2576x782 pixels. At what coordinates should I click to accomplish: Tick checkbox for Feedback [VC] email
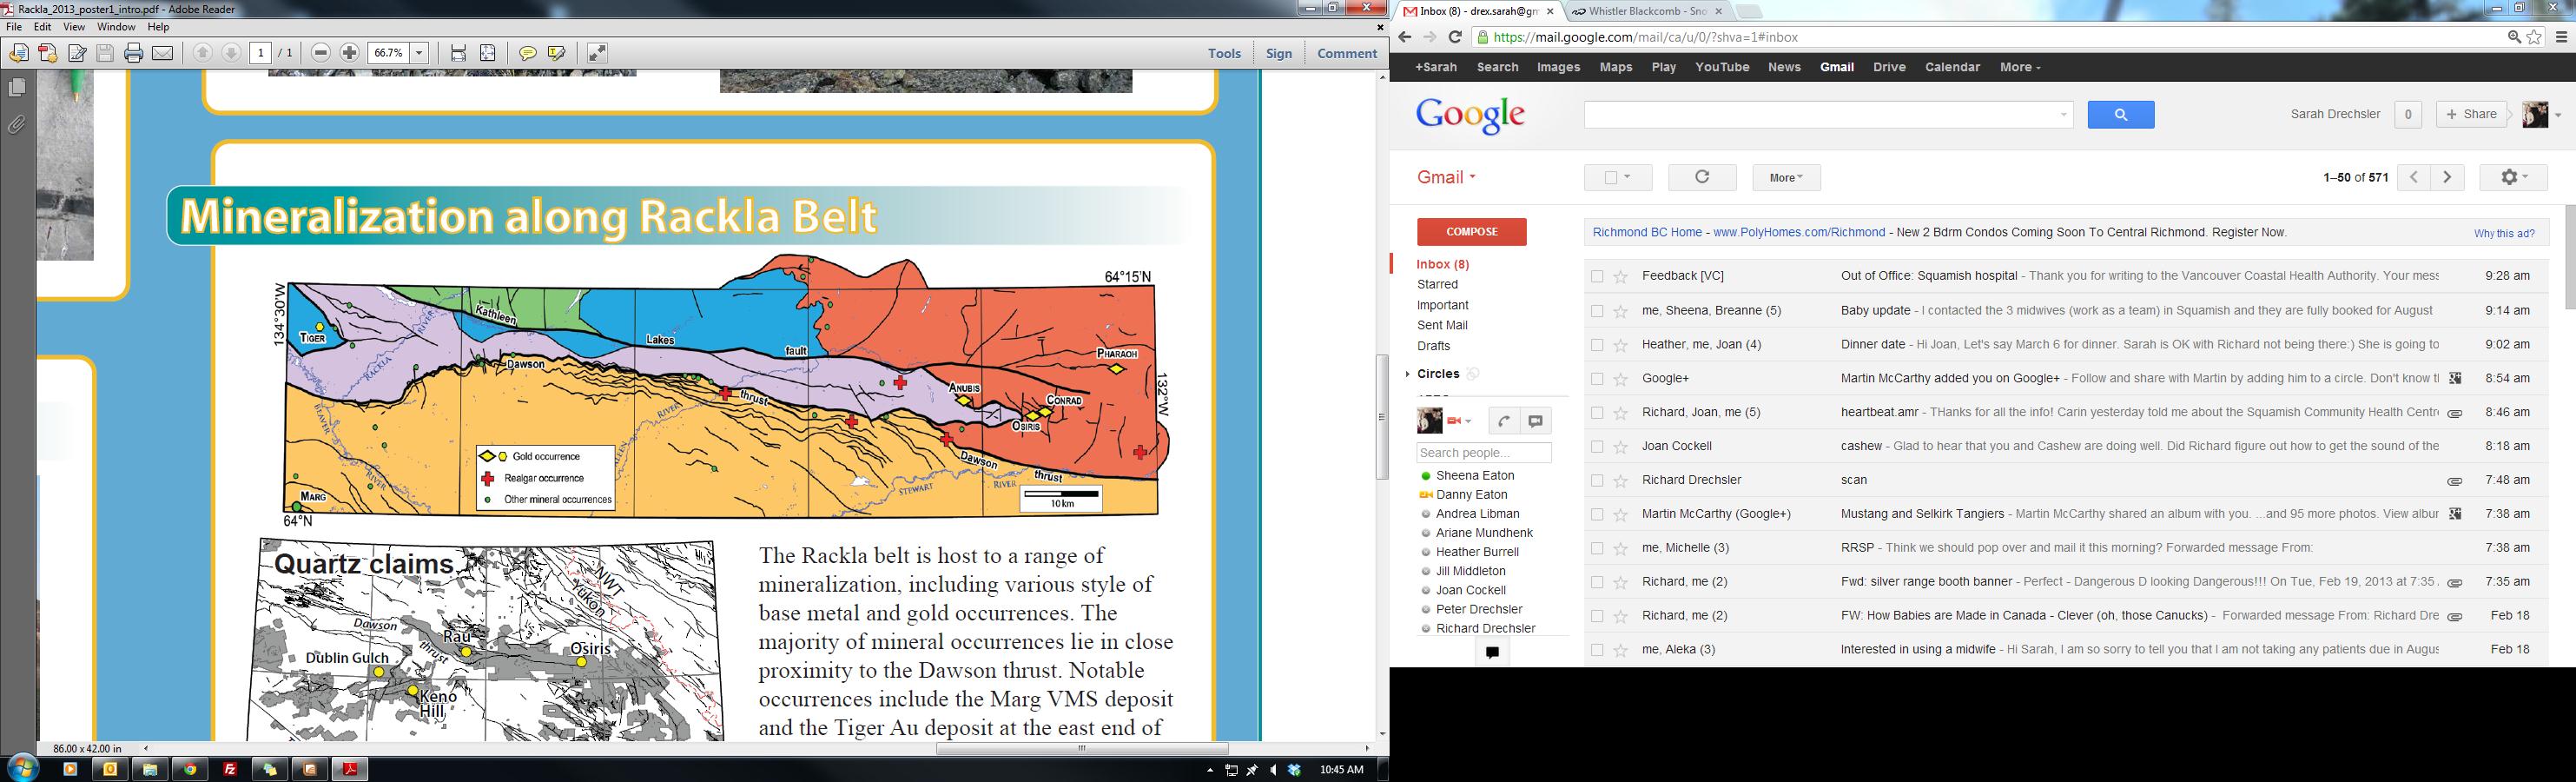click(x=1597, y=277)
